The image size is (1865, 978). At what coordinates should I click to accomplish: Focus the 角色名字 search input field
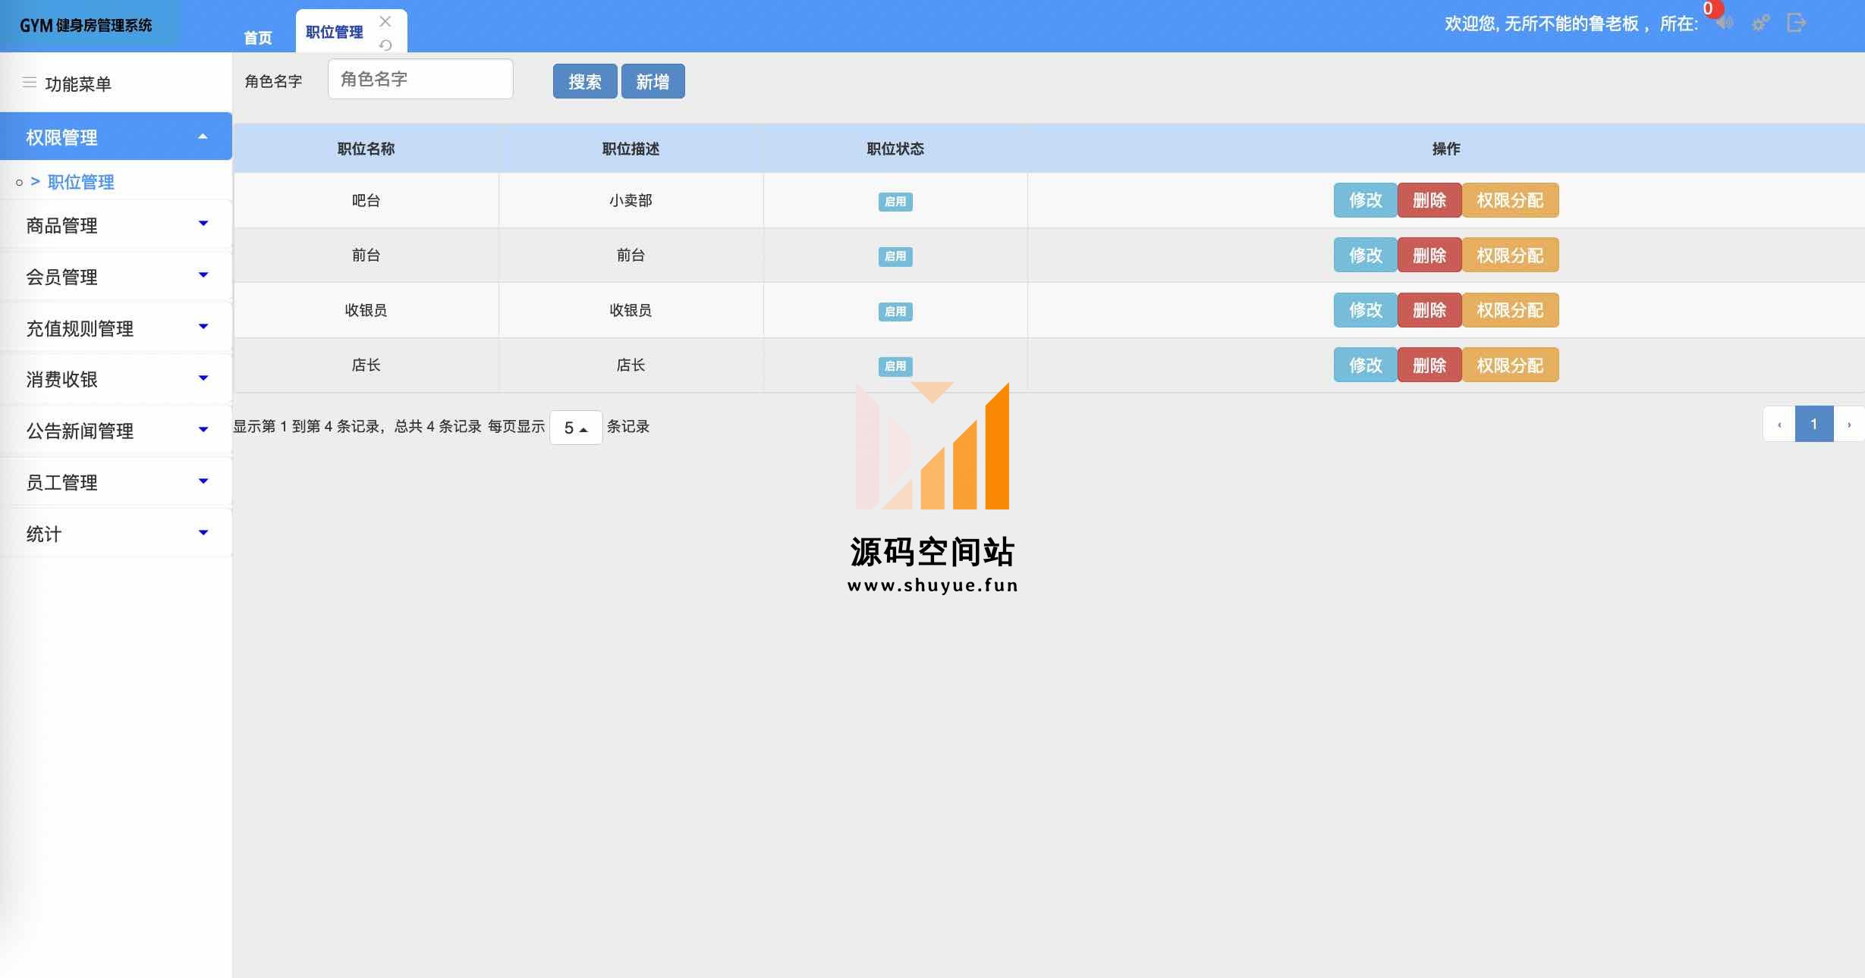point(420,79)
